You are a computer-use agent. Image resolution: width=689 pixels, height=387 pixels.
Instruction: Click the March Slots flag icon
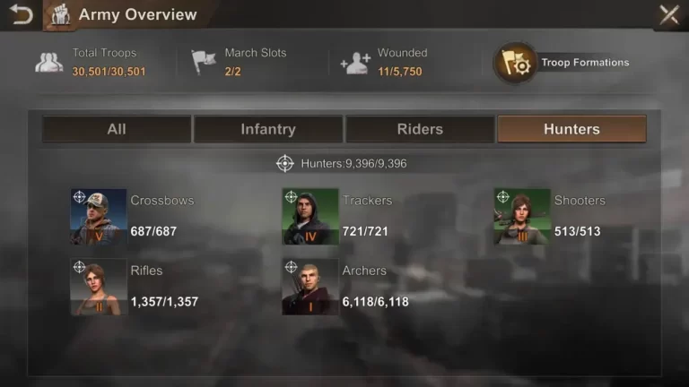click(x=203, y=62)
